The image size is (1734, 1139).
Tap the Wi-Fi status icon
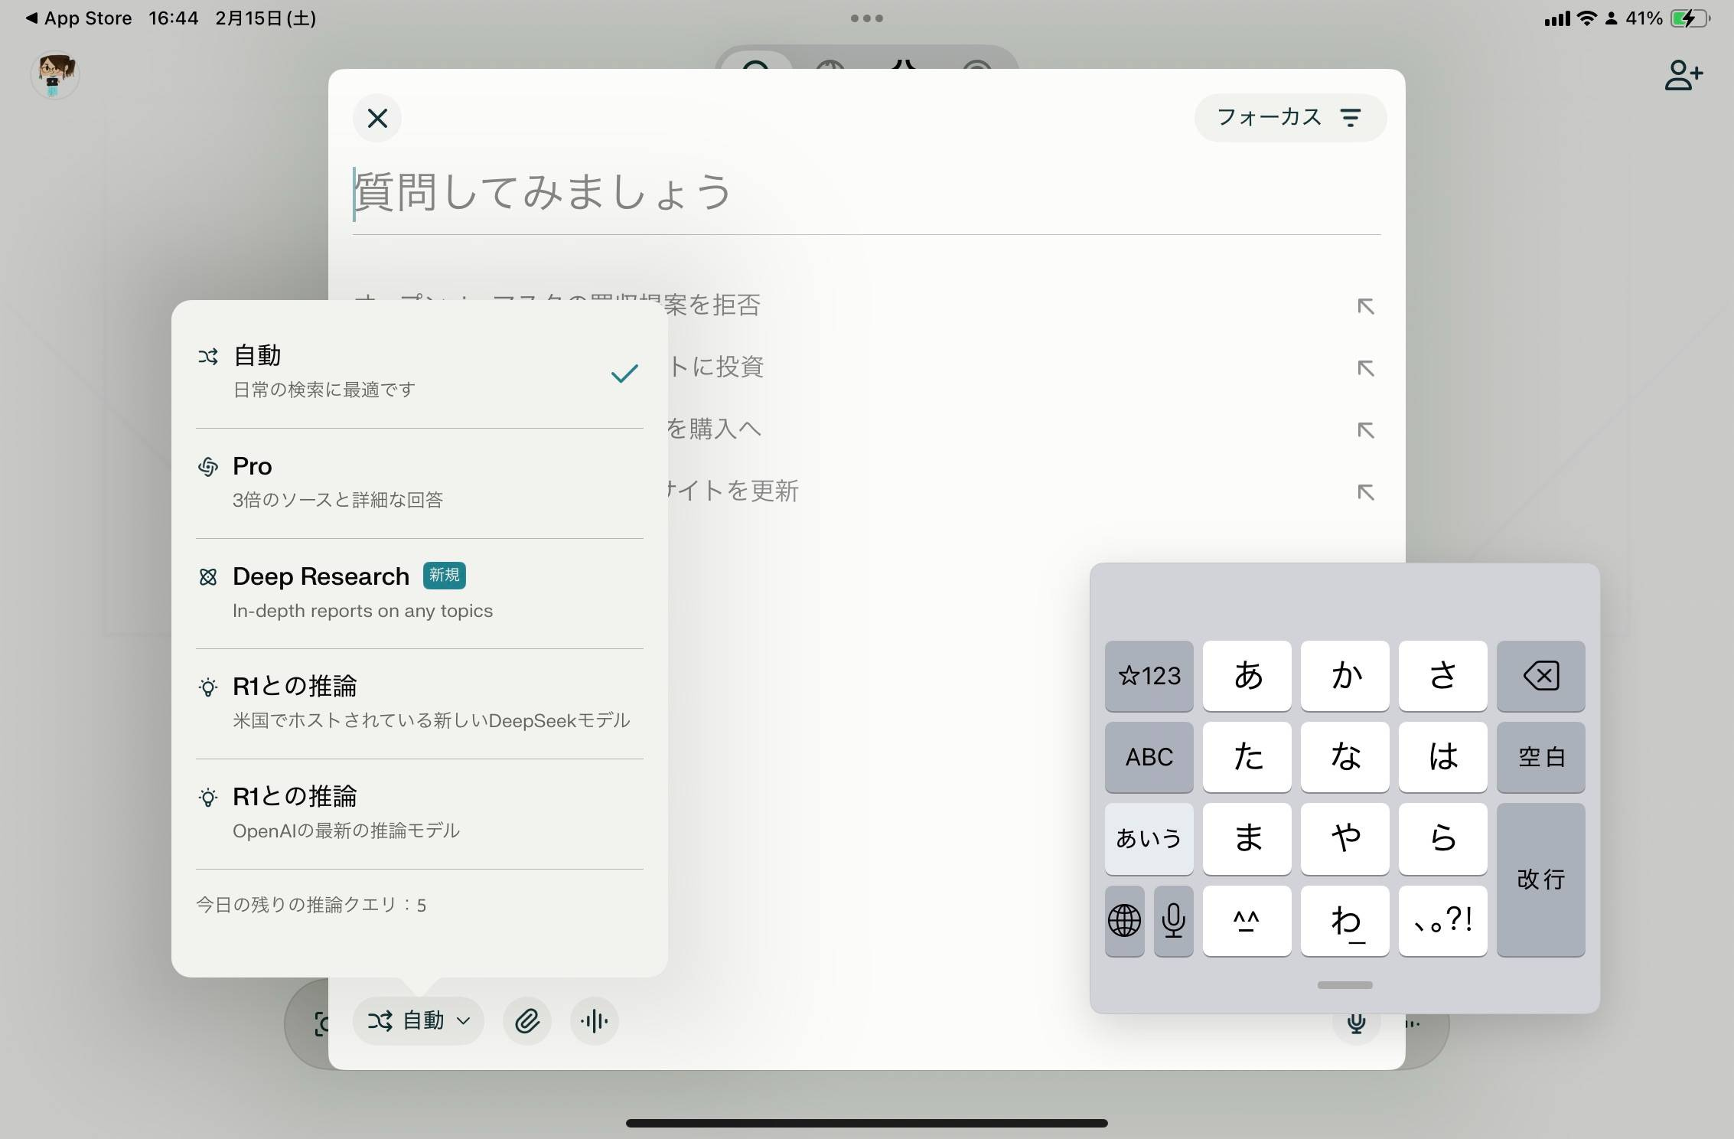(1587, 18)
